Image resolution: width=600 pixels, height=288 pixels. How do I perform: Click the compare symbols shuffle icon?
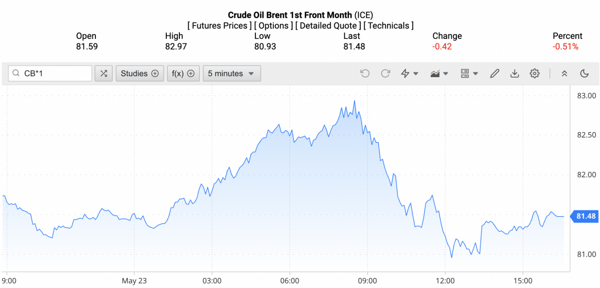103,73
